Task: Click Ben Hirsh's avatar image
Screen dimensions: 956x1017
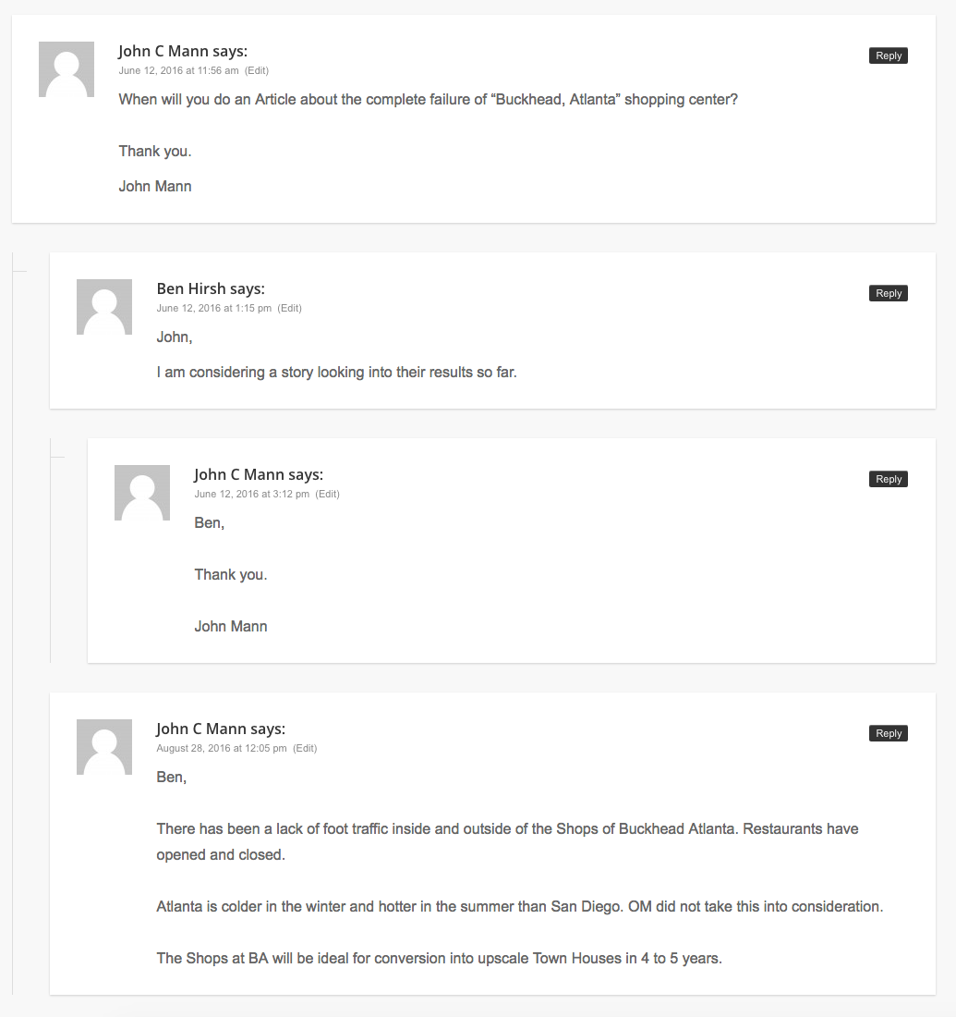Action: tap(104, 307)
